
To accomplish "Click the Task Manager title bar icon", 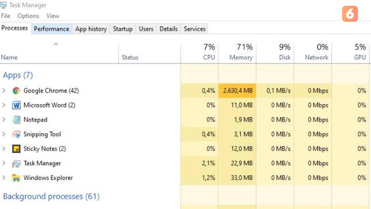I will point(3,5).
